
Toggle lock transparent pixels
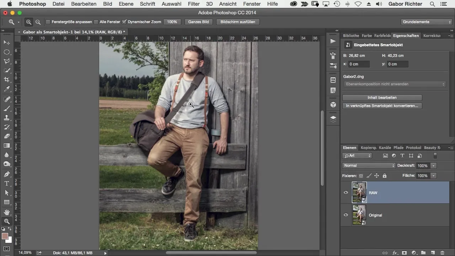click(x=361, y=176)
